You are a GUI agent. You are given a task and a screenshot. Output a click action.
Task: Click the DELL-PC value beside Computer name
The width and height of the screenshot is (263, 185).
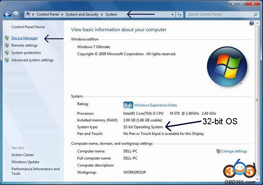(x=130, y=151)
